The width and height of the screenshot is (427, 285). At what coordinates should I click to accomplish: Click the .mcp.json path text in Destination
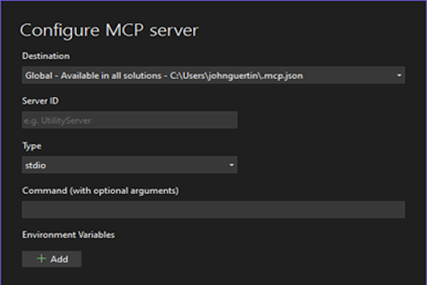click(x=288, y=76)
